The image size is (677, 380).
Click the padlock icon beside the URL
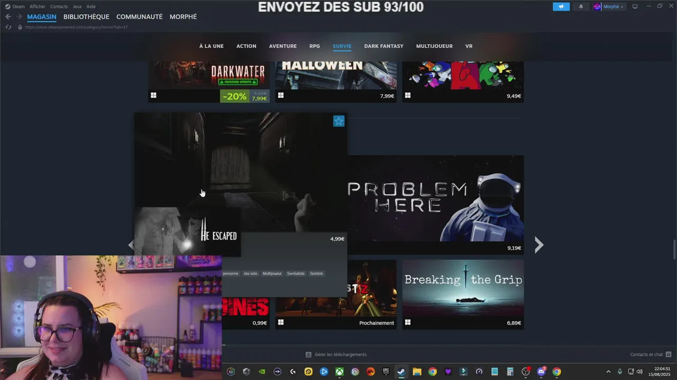pyautogui.click(x=20, y=27)
